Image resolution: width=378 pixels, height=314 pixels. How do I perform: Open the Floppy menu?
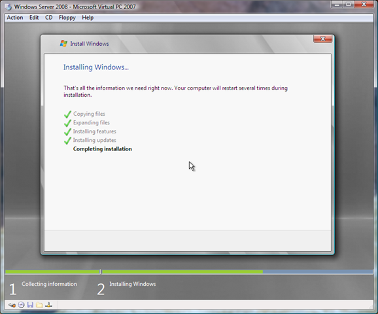pyautogui.click(x=67, y=18)
